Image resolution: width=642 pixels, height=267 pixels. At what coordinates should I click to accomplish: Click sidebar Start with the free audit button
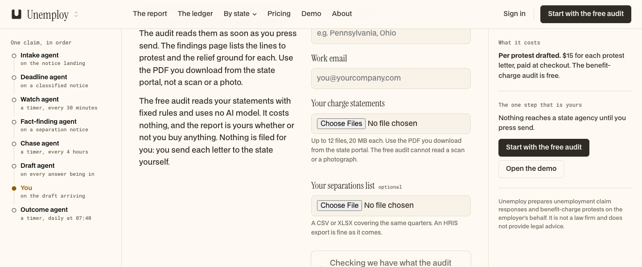point(544,148)
